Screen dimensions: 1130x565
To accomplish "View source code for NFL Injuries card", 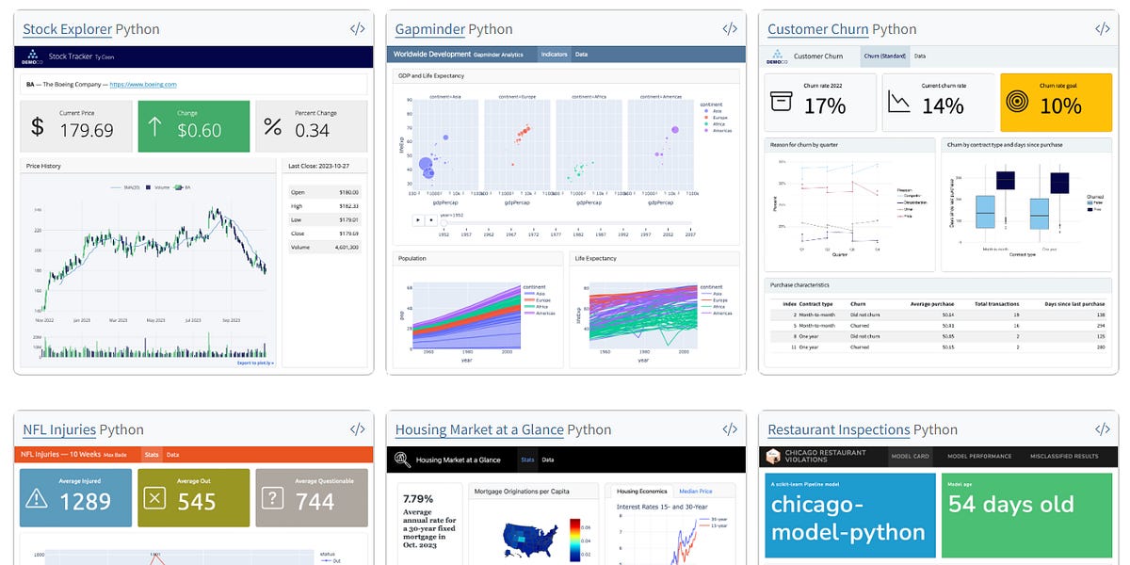I will (x=357, y=429).
